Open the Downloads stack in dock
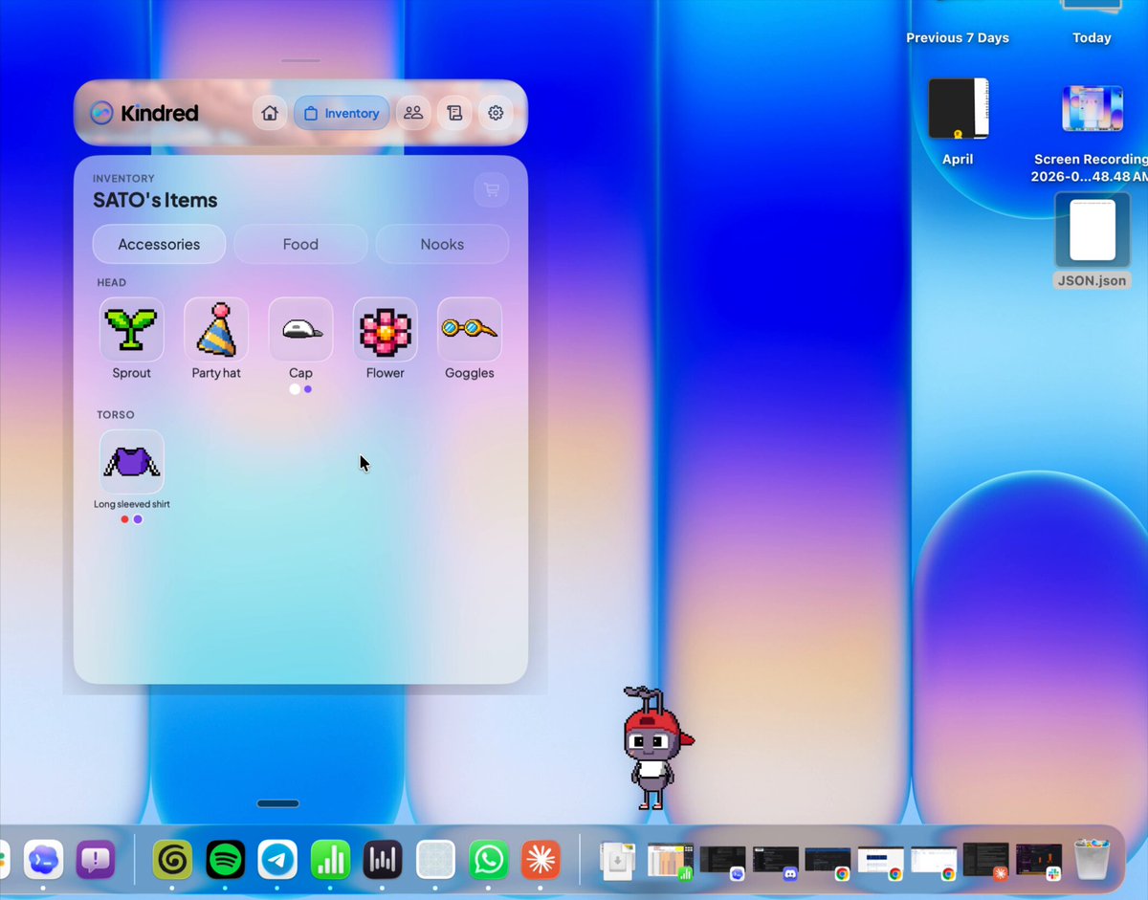Image resolution: width=1148 pixels, height=900 pixels. [617, 861]
